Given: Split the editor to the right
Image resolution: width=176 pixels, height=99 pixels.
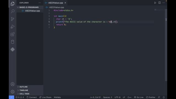Looking at the screenshot, I should 159,3.
